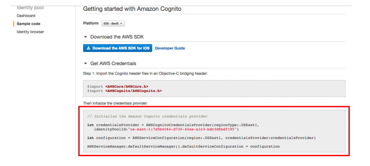Click the download arrow icon on SDK button
Viewport: 370px width, 166px height.
point(88,48)
